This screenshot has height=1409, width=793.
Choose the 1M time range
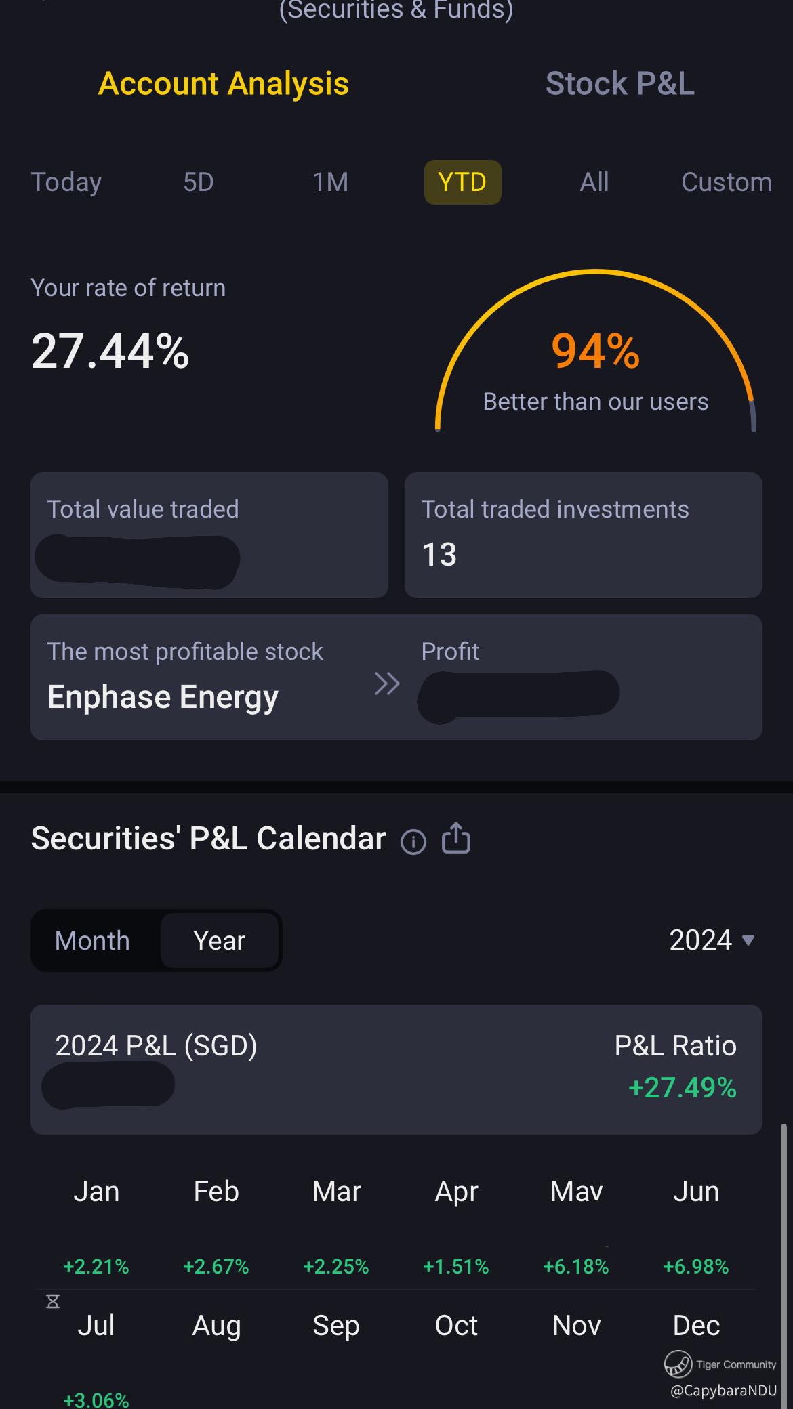[330, 182]
